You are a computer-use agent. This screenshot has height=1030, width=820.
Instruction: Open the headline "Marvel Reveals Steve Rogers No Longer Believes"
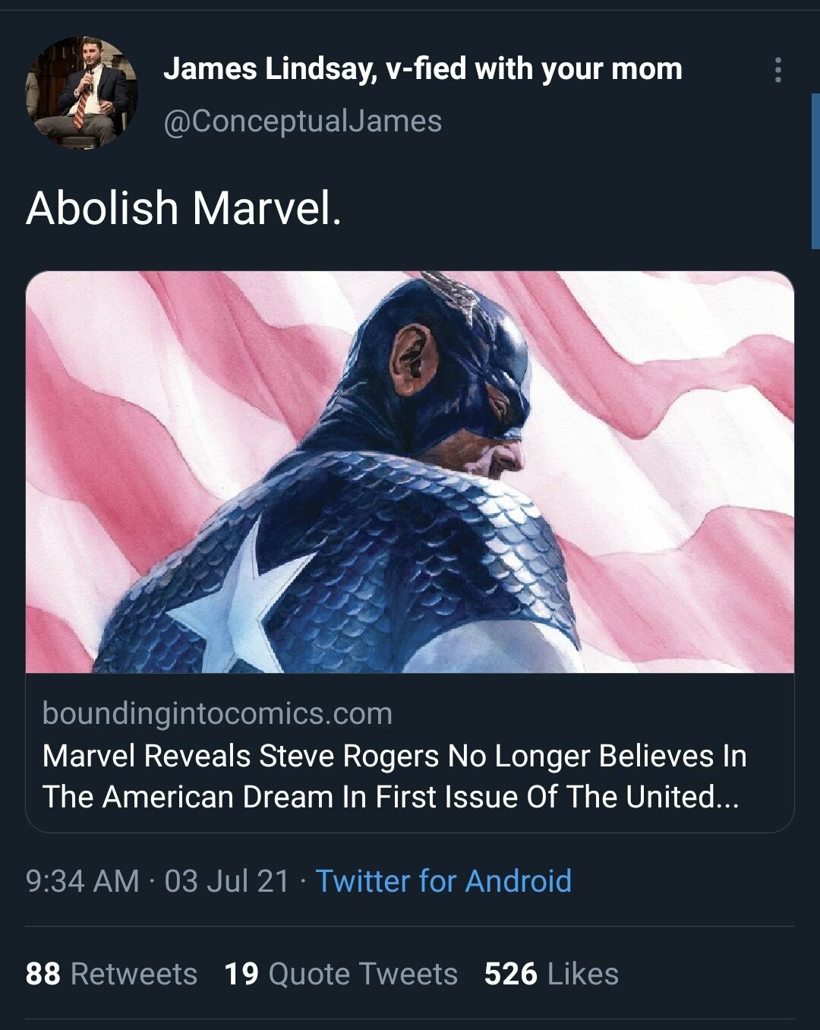click(x=394, y=756)
